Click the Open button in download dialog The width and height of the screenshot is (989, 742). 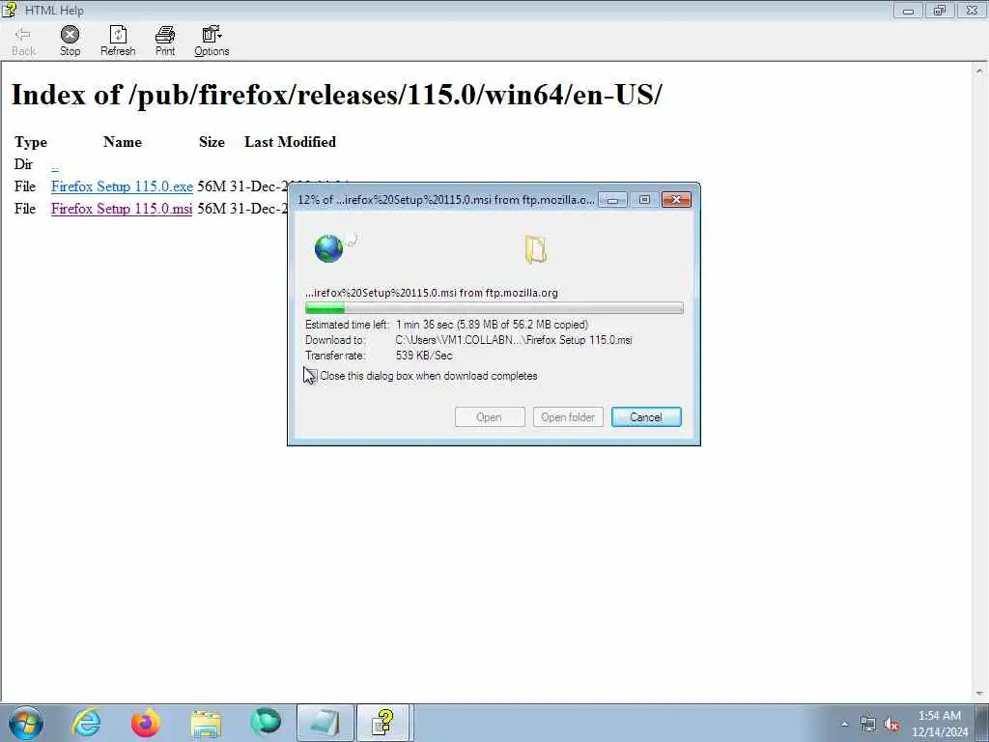(490, 417)
